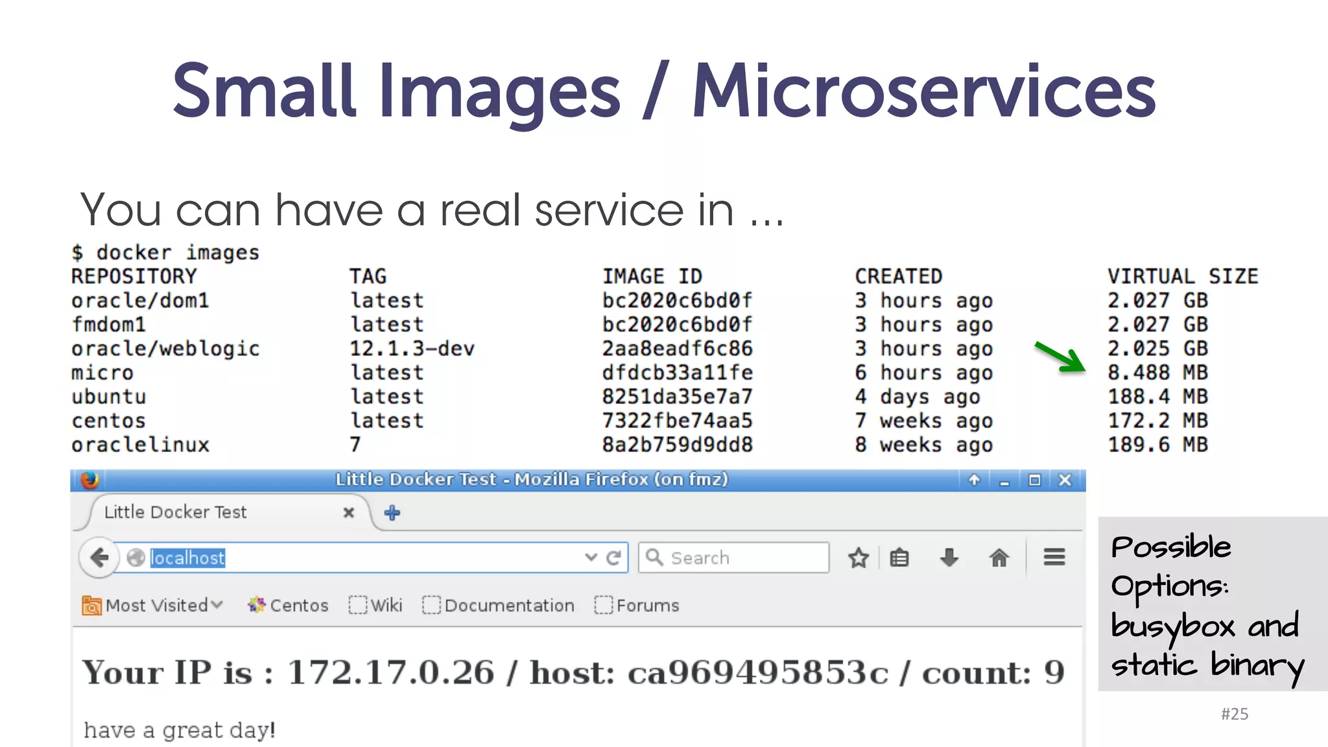Open the Documentation bookmark

[x=498, y=605]
